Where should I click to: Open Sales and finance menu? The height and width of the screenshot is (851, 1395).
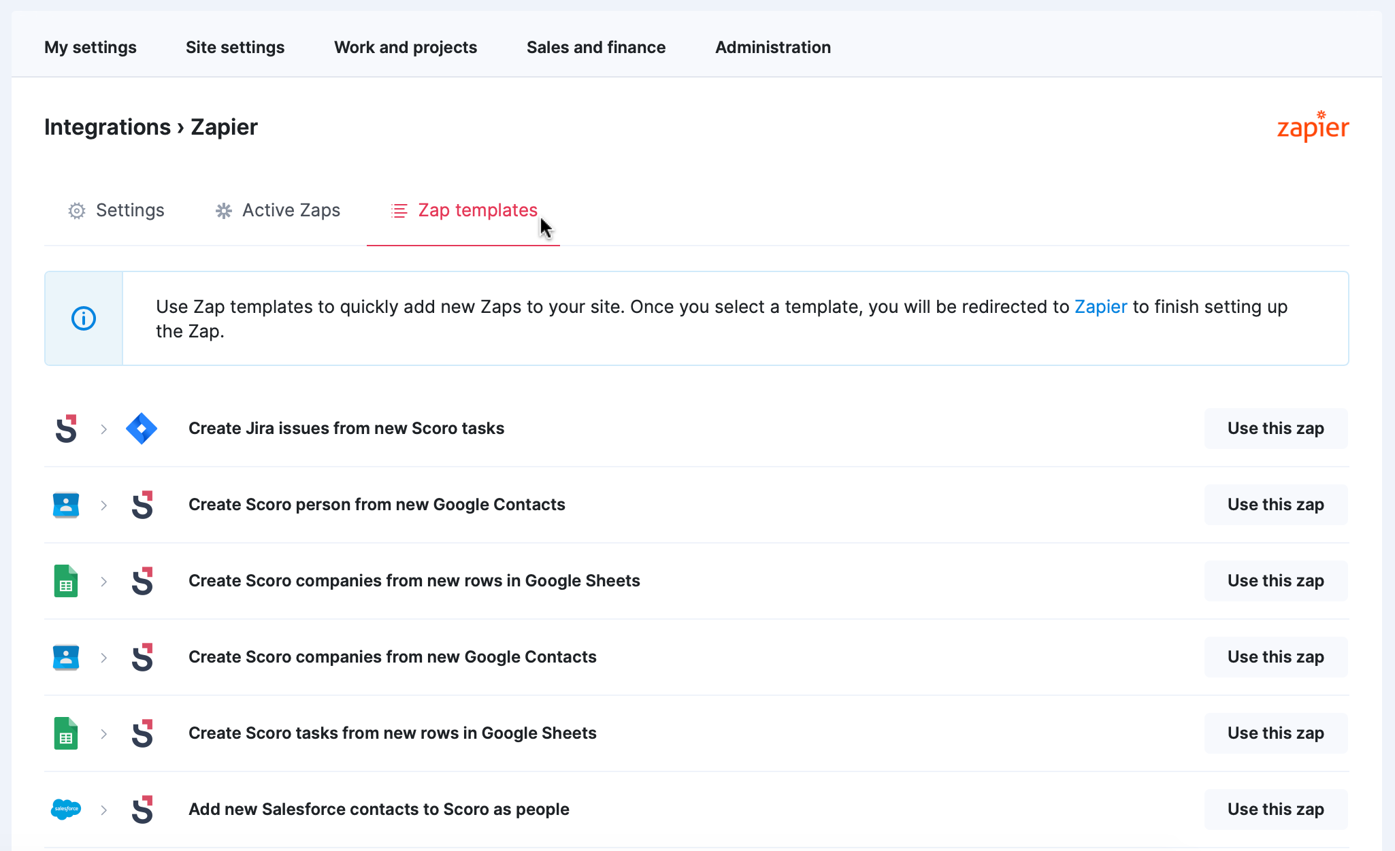click(x=596, y=47)
